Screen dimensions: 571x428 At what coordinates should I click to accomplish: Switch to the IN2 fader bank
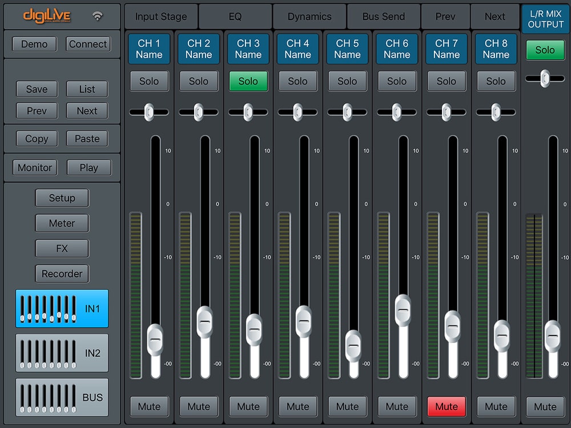click(x=62, y=353)
